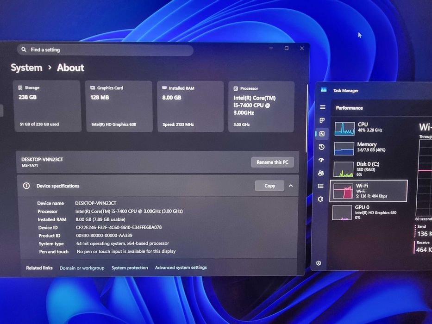Click the Device ID value text
This screenshot has width=432, height=324.
coord(119,227)
